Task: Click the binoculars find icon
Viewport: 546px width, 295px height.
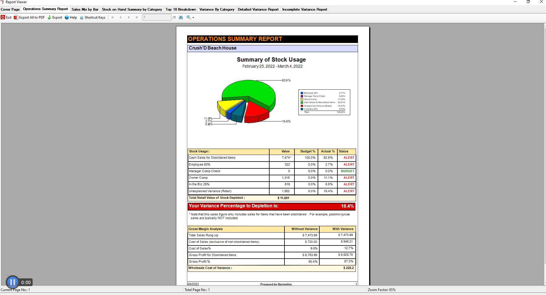Action: (x=181, y=17)
